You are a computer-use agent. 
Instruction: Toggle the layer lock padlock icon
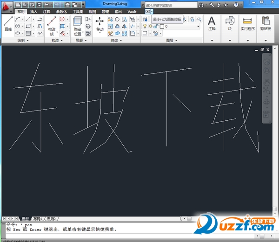(x=156, y=26)
